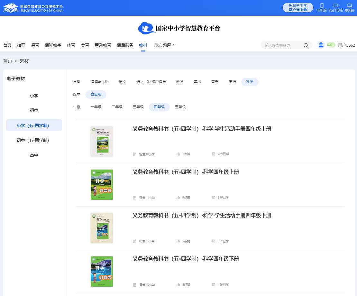Click source icon for 科学四年级上册 row
Image resolution: width=357 pixels, height=296 pixels.
click(x=134, y=198)
